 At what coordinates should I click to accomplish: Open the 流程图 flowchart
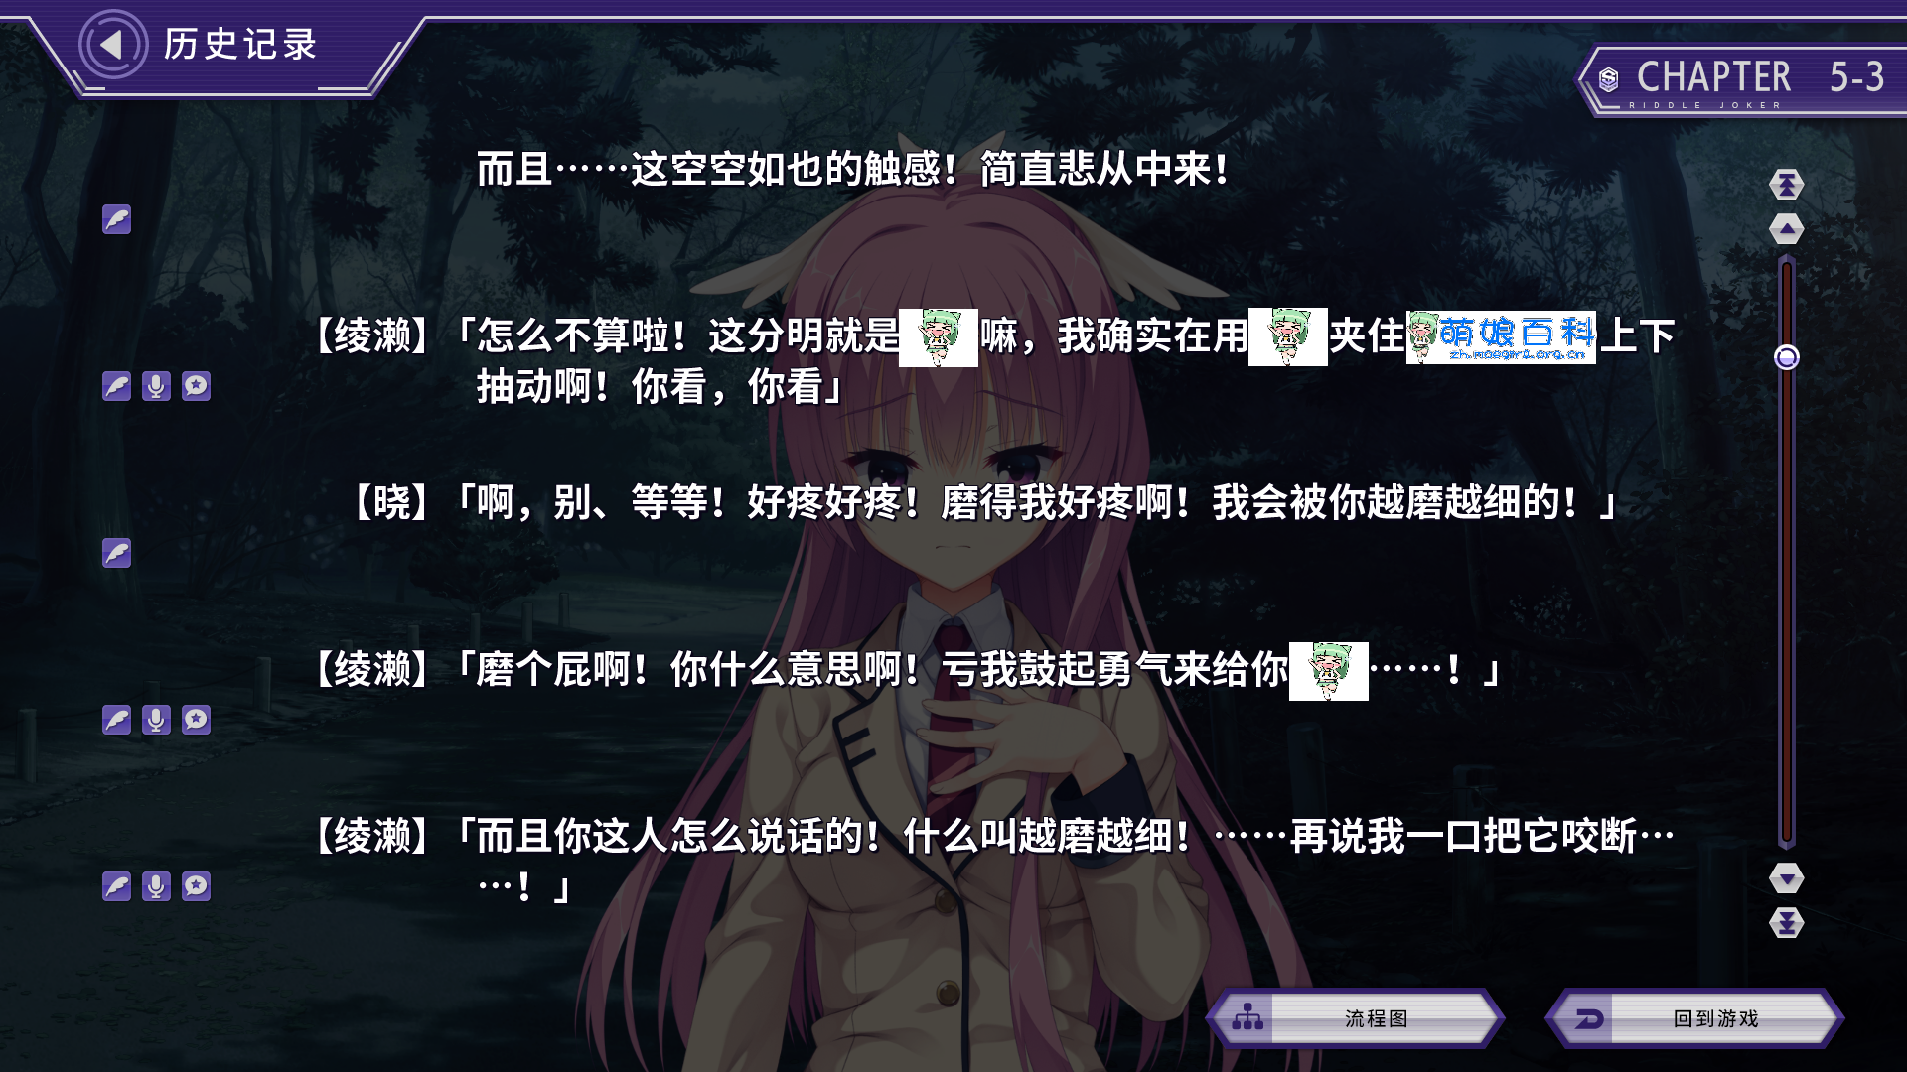point(1356,1018)
